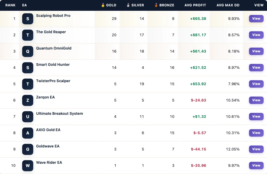Image resolution: width=267 pixels, height=174 pixels.
Task: Click the $-35.96 average profit value
Action: (199, 165)
